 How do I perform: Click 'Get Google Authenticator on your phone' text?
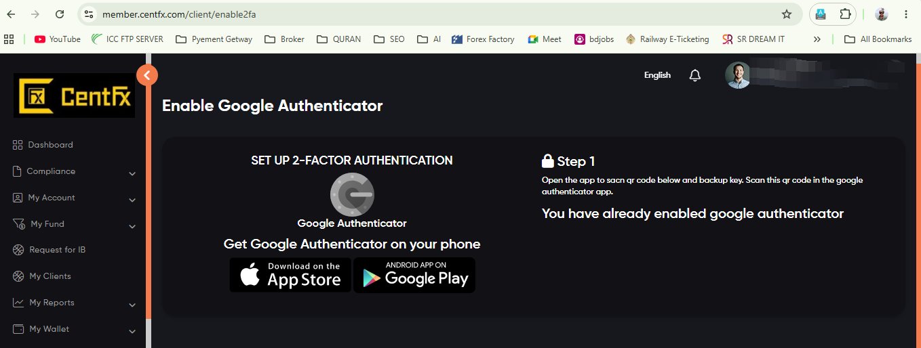pyautogui.click(x=352, y=244)
